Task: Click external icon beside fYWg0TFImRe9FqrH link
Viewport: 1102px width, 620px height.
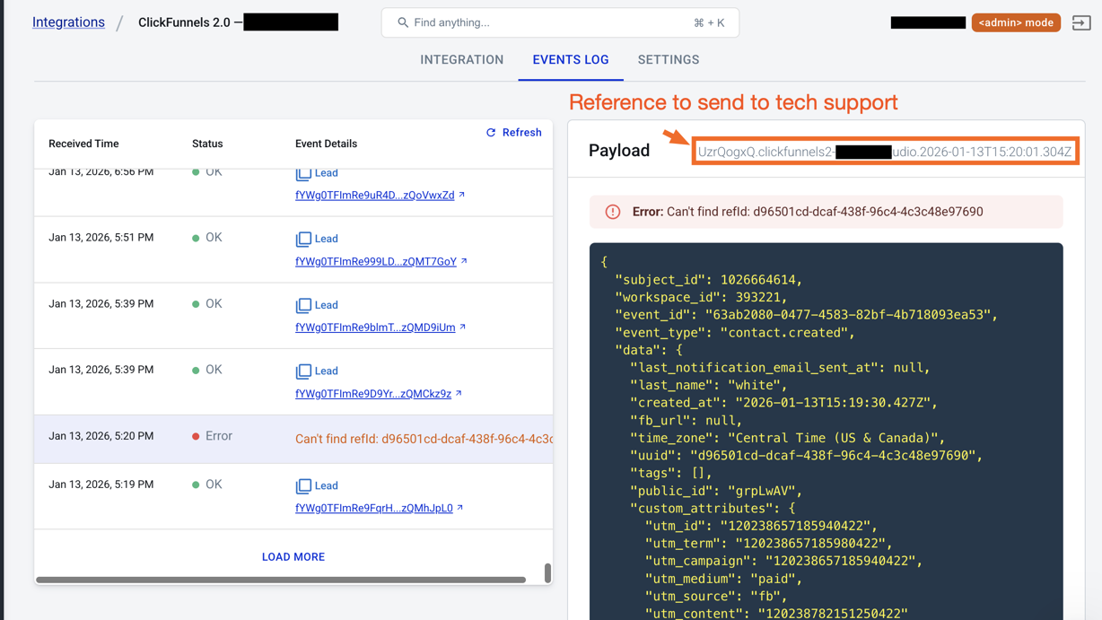Action: (x=460, y=507)
